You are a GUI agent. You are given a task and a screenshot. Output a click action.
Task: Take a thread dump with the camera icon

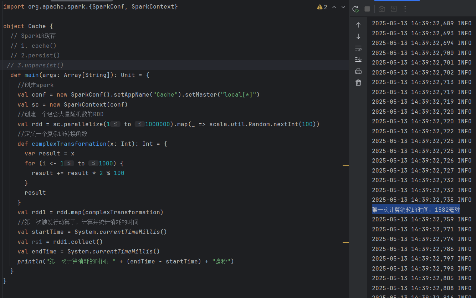pos(382,9)
